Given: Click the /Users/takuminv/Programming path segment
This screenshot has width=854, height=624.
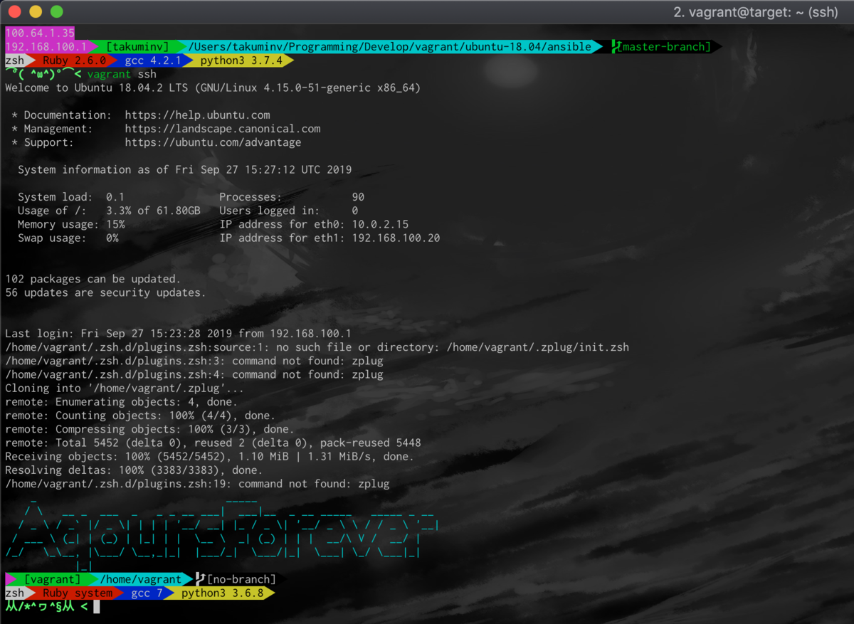Looking at the screenshot, I should tap(390, 47).
